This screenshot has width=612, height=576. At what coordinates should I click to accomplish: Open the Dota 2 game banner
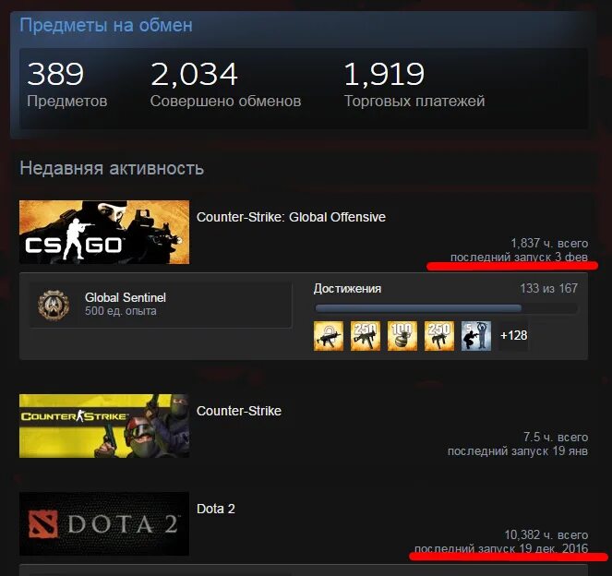(104, 523)
